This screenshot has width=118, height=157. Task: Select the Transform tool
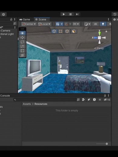[x=22, y=55]
